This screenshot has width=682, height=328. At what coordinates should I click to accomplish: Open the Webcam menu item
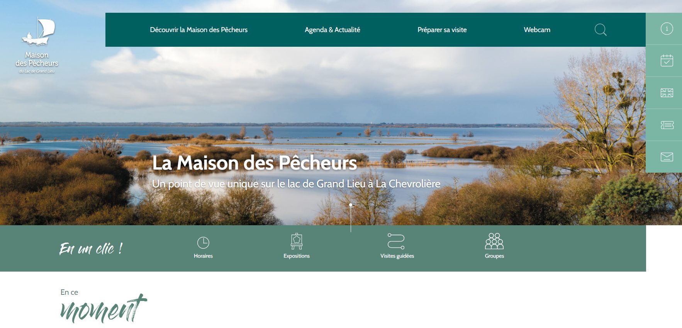[x=537, y=30]
